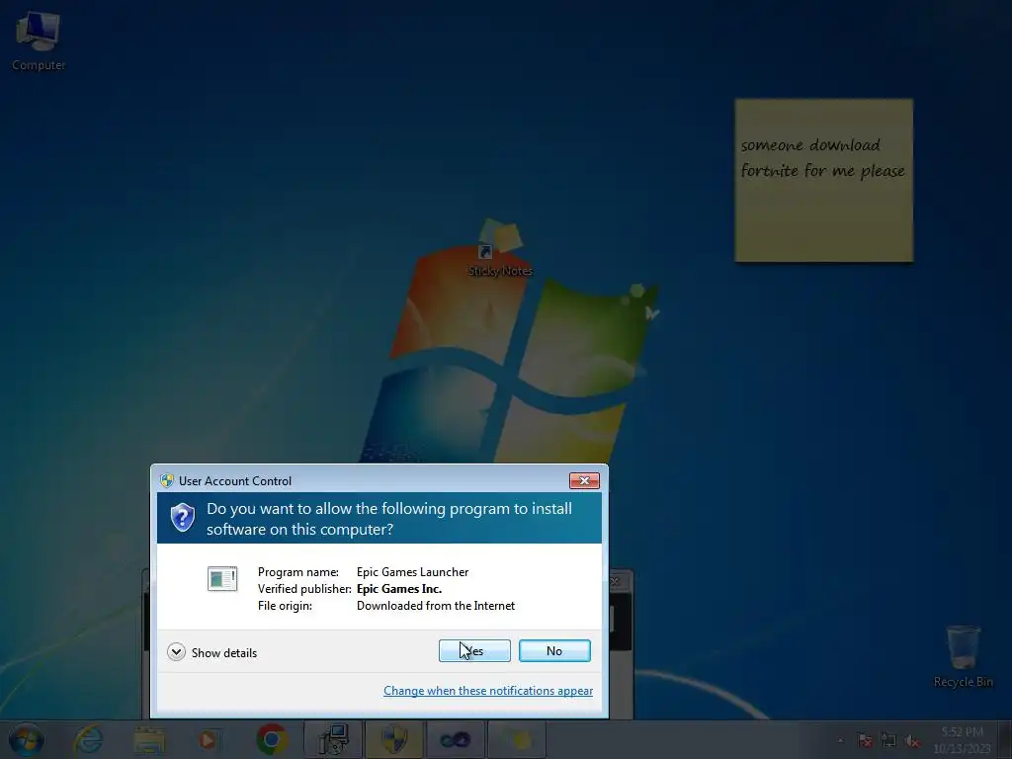The height and width of the screenshot is (759, 1012).
Task: Open the Sticky Notes desktop shortcut
Action: point(500,248)
